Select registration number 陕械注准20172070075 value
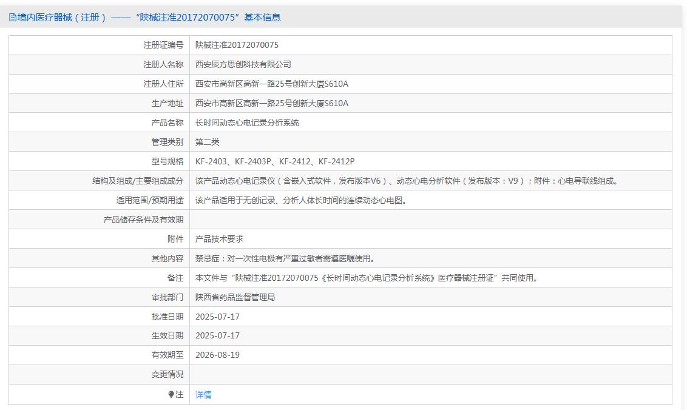Image resolution: width=687 pixels, height=410 pixels. tap(237, 45)
